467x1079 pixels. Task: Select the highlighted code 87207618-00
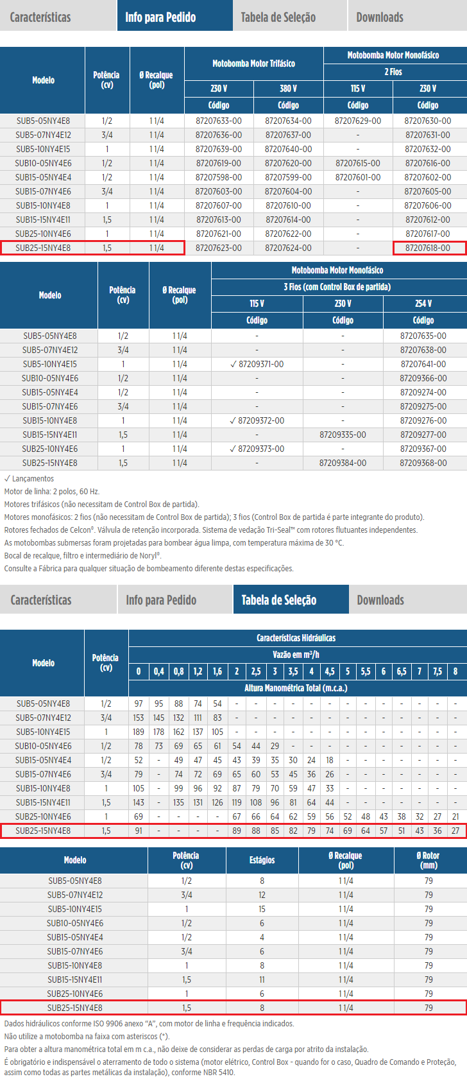pos(427,248)
